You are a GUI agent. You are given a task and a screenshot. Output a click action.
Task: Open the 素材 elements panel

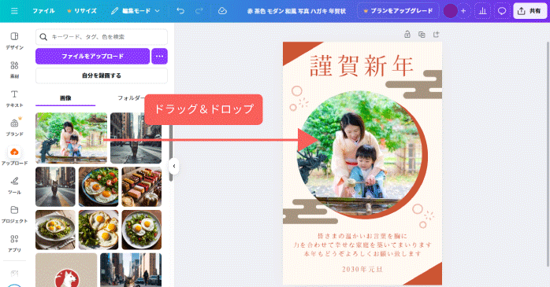(14, 70)
